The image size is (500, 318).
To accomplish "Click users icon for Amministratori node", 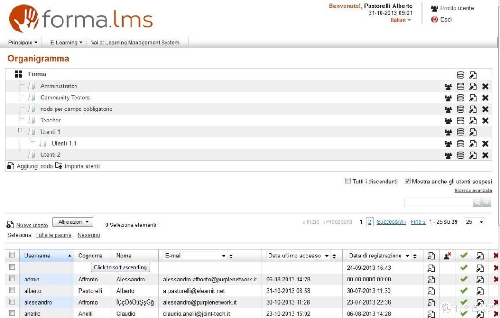I will tap(448, 86).
